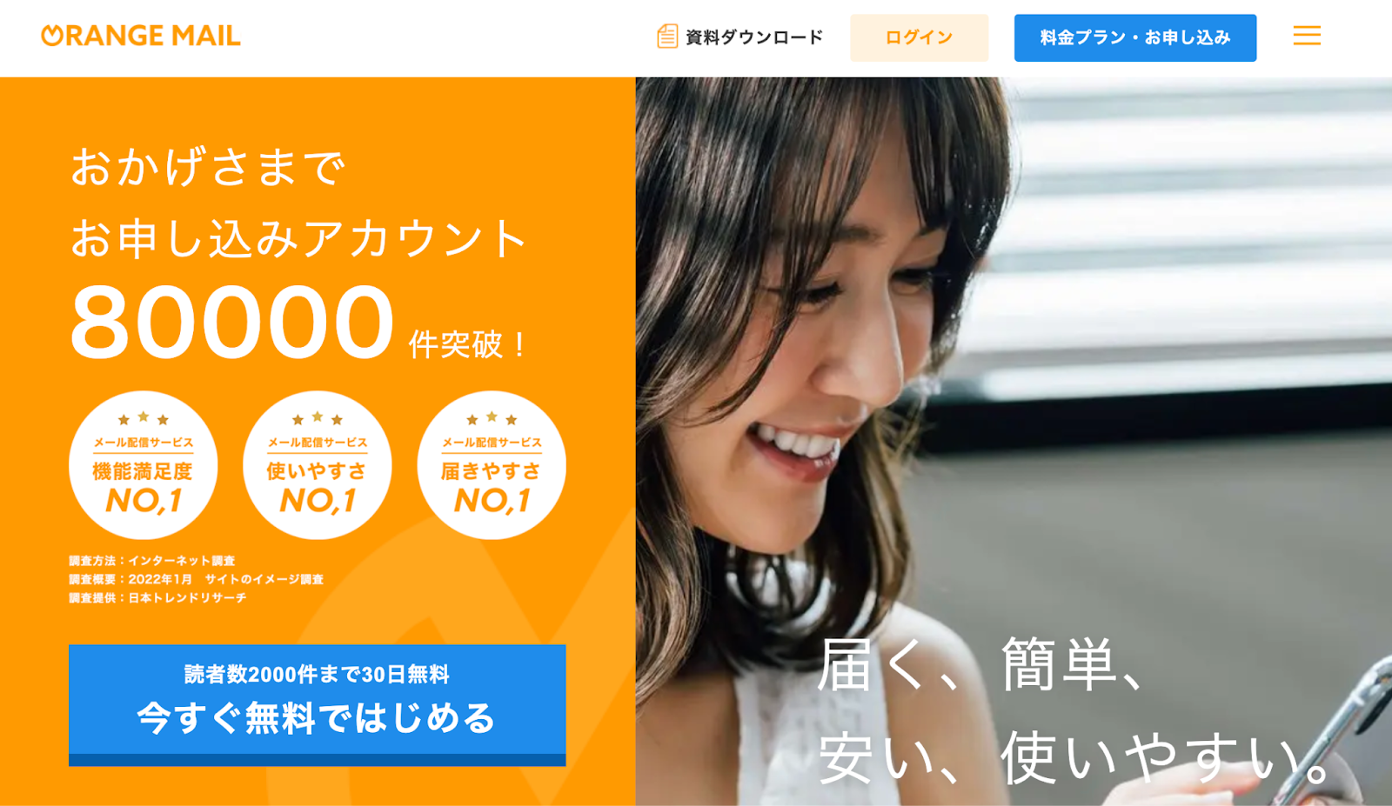Open the hamburger menu icon
The height and width of the screenshot is (806, 1392).
click(x=1306, y=36)
